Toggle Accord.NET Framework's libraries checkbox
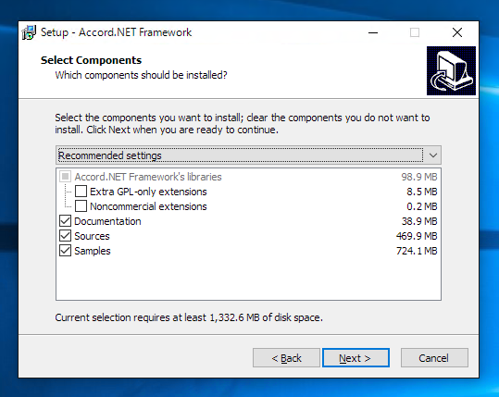Screen dimensions: 499x397 65,177
